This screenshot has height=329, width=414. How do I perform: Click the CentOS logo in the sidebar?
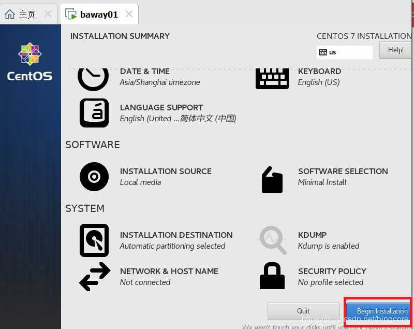click(30, 62)
